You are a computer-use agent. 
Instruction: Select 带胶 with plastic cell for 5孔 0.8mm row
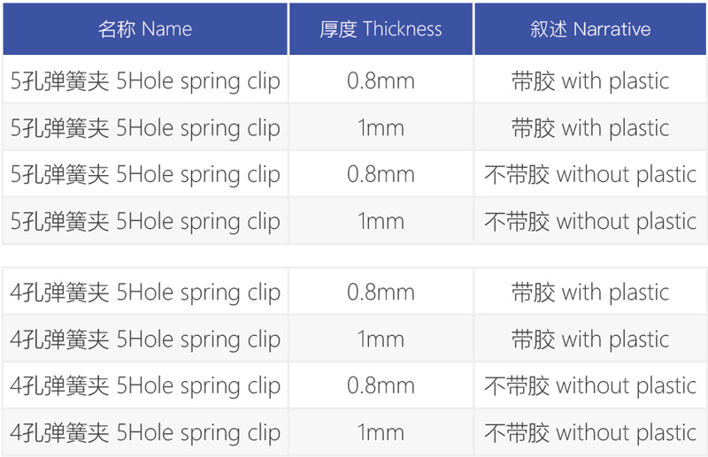click(x=590, y=80)
